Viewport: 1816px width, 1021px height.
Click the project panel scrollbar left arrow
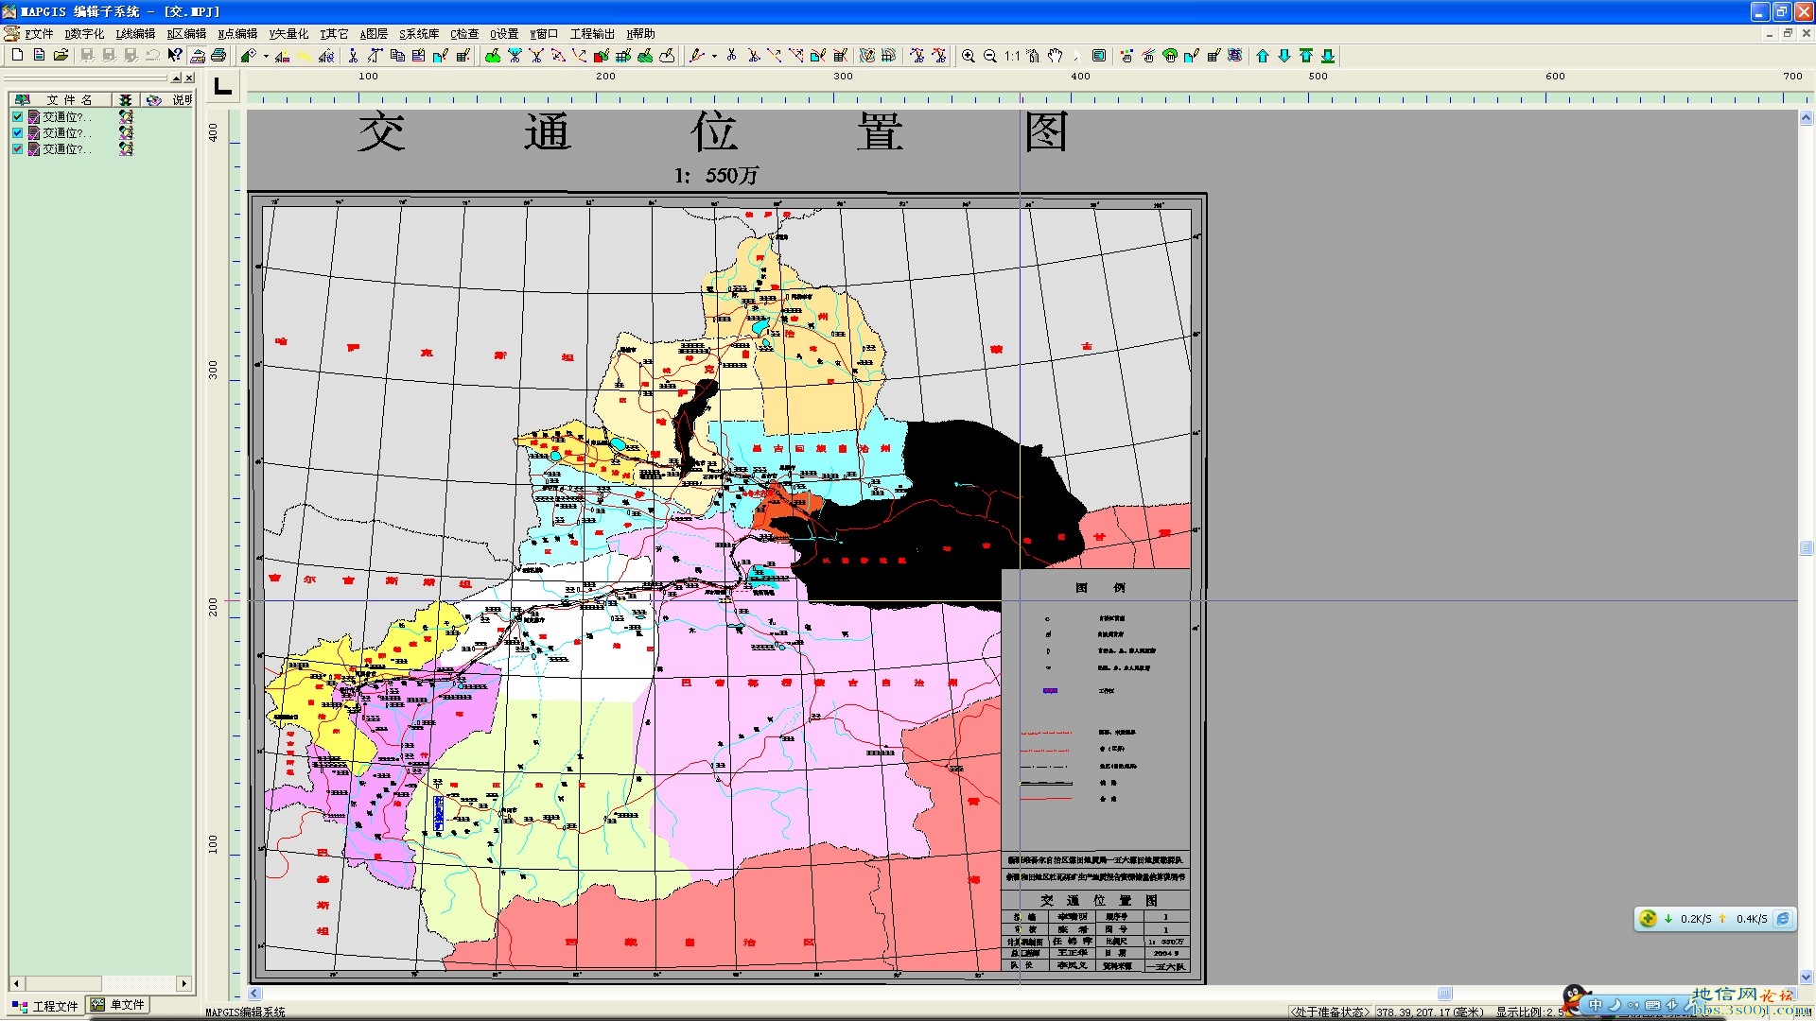(x=16, y=983)
